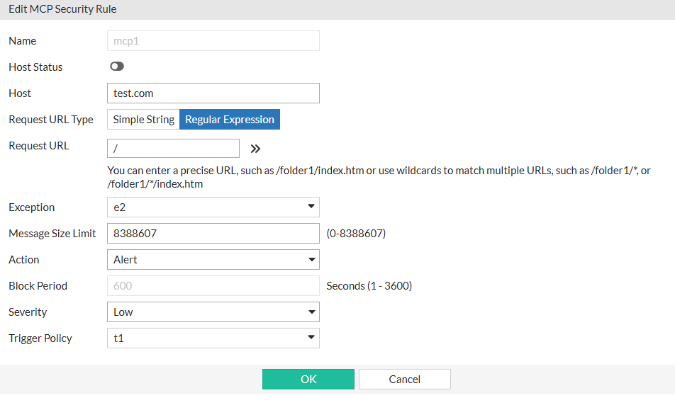Open the Action dropdown showing Alert
The height and width of the screenshot is (405, 675).
click(x=213, y=260)
